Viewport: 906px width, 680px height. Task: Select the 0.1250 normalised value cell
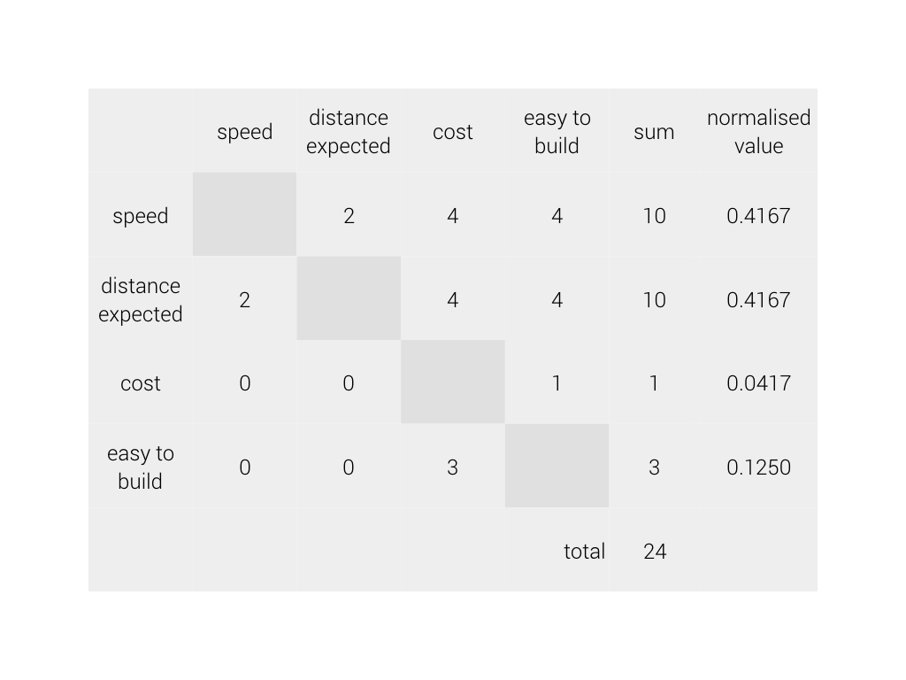tap(758, 466)
